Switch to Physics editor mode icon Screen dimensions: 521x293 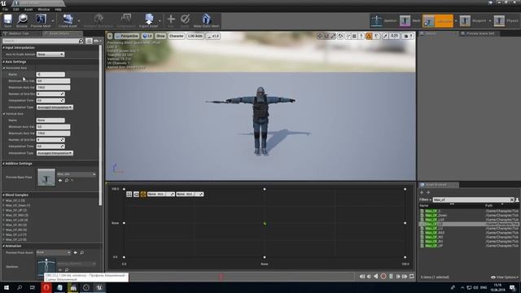[499, 20]
